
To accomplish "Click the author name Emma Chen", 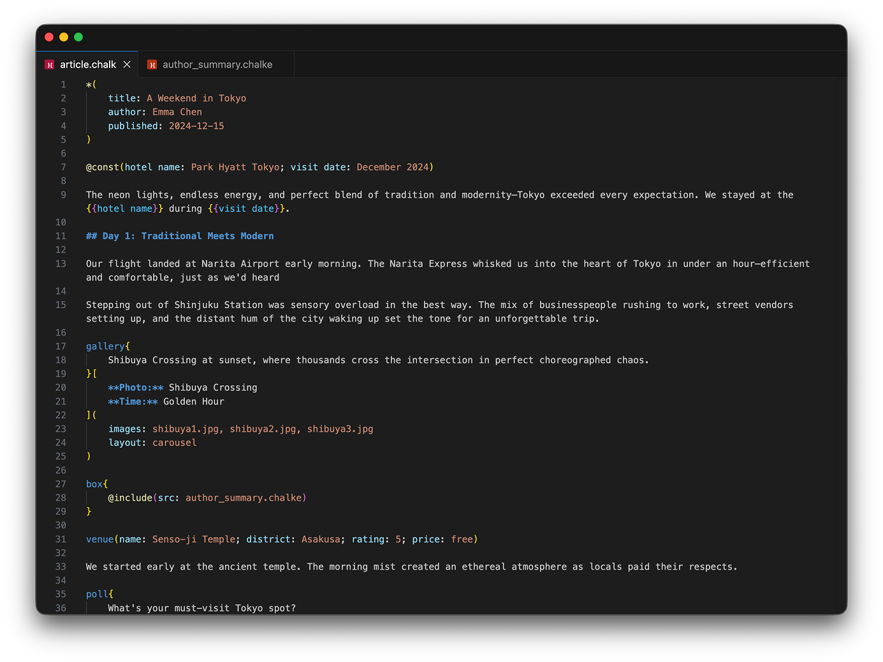I will coord(177,112).
